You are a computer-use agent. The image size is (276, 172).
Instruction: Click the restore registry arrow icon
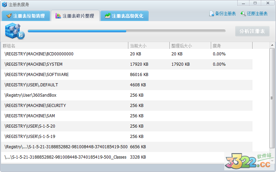pyautogui.click(x=243, y=14)
